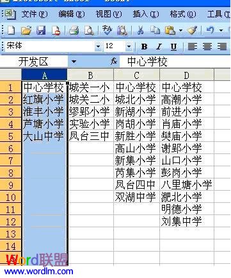Select cell containing 明德小学
Viewport: 231px width, 278px height.
coord(187,209)
